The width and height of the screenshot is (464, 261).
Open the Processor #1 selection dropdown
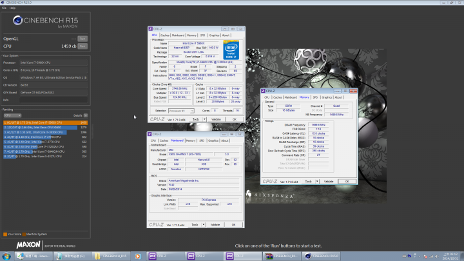click(x=181, y=111)
